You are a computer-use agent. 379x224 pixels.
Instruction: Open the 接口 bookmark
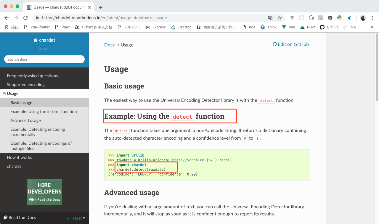coord(12,27)
